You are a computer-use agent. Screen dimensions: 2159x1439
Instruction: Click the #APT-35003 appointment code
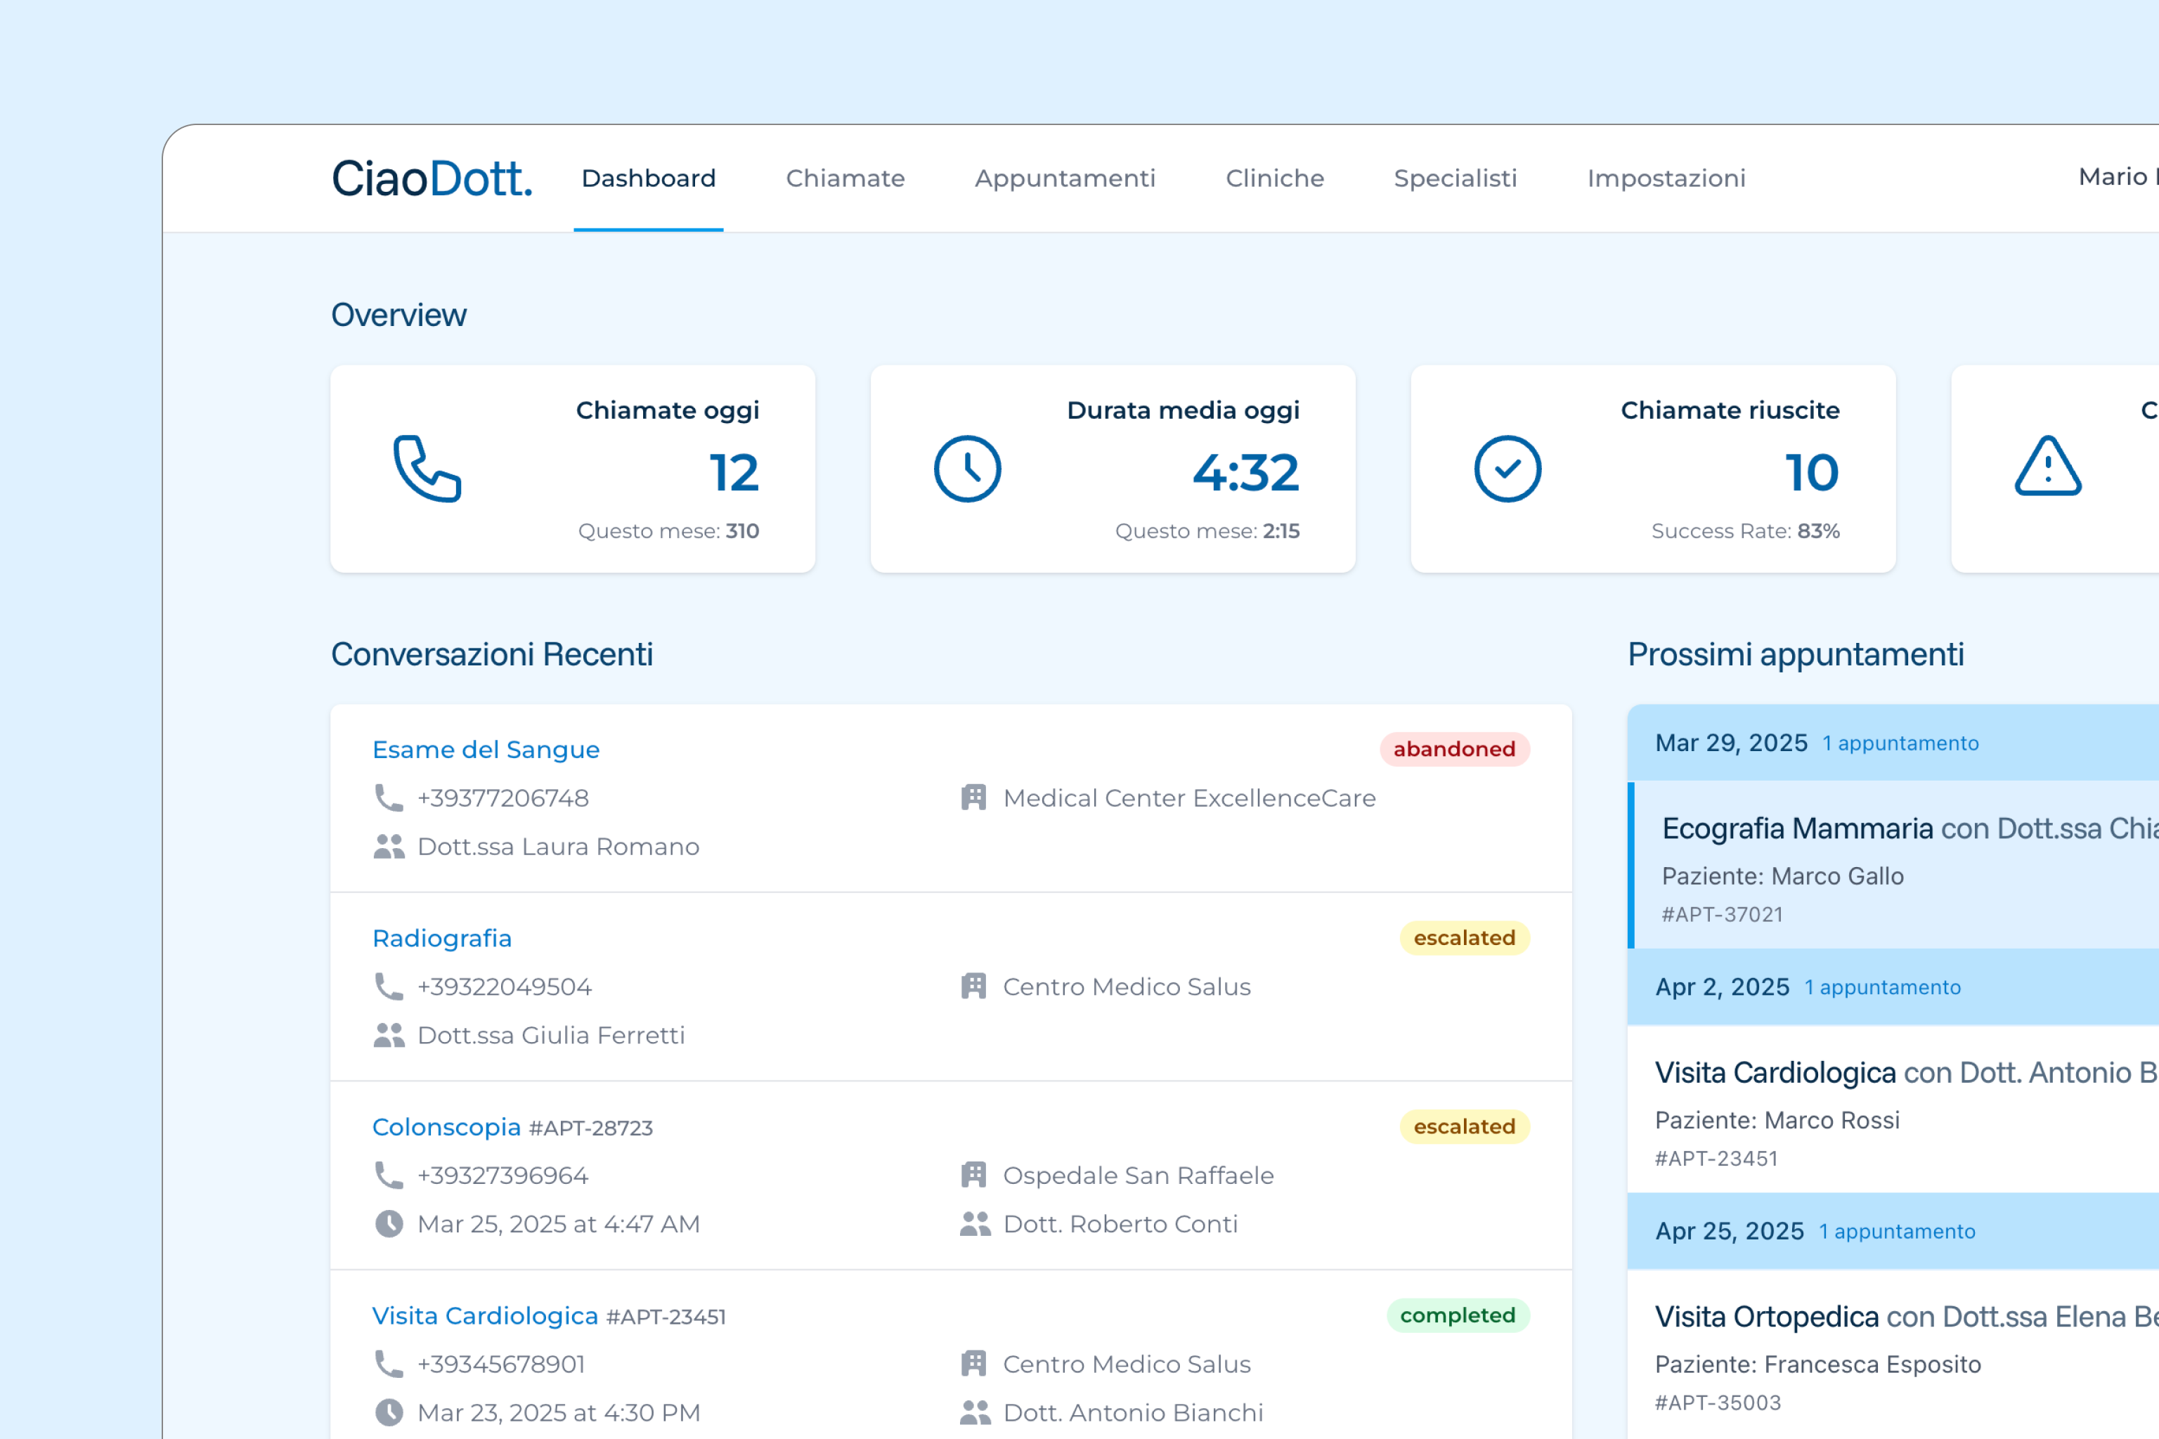(1718, 1402)
